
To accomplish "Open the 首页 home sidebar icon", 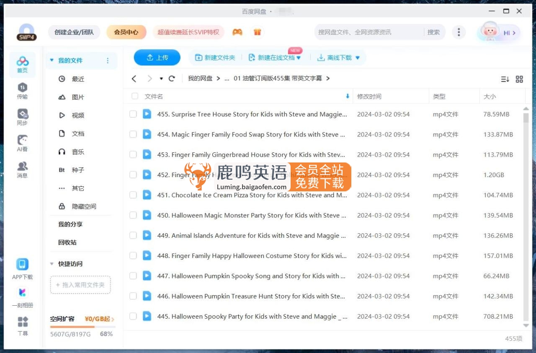I will [x=23, y=64].
